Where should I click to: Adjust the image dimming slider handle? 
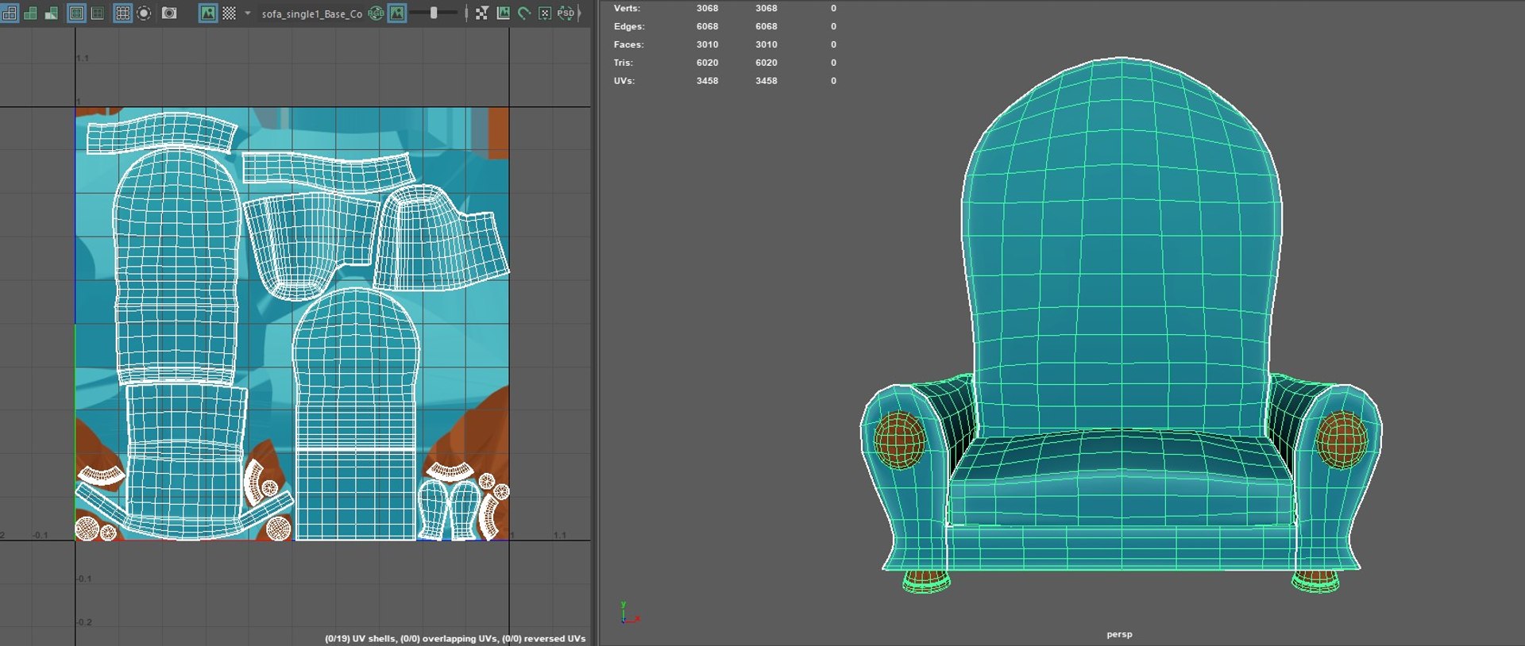point(434,13)
